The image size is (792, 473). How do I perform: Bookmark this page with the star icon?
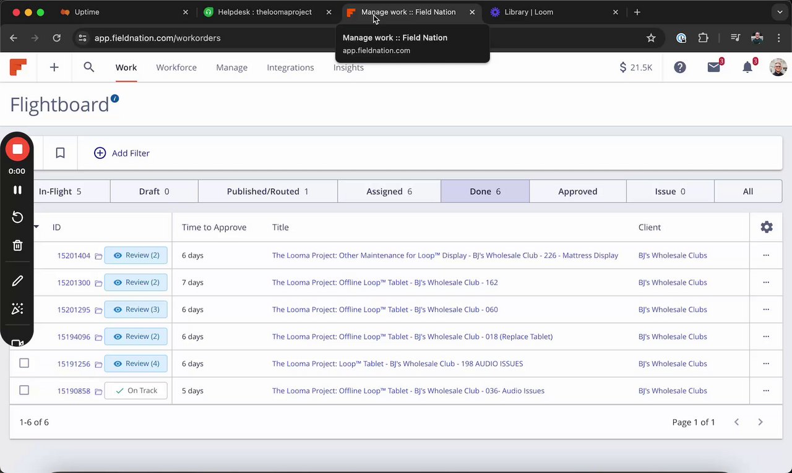(x=651, y=38)
